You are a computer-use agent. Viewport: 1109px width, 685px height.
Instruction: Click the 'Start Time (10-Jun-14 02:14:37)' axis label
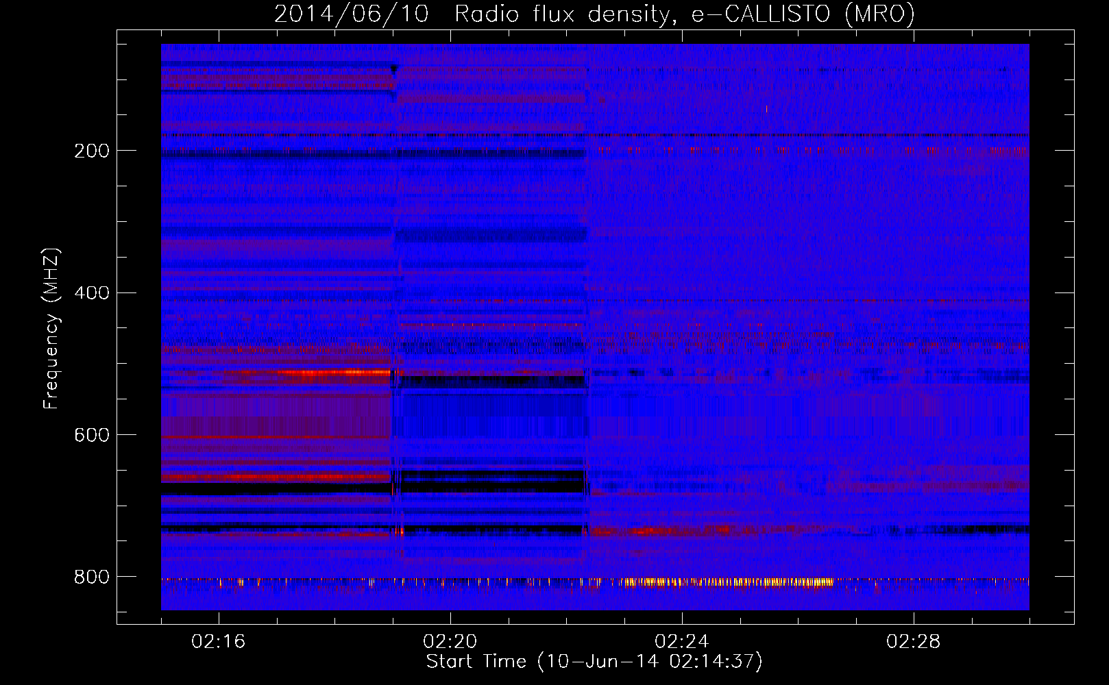point(594,662)
